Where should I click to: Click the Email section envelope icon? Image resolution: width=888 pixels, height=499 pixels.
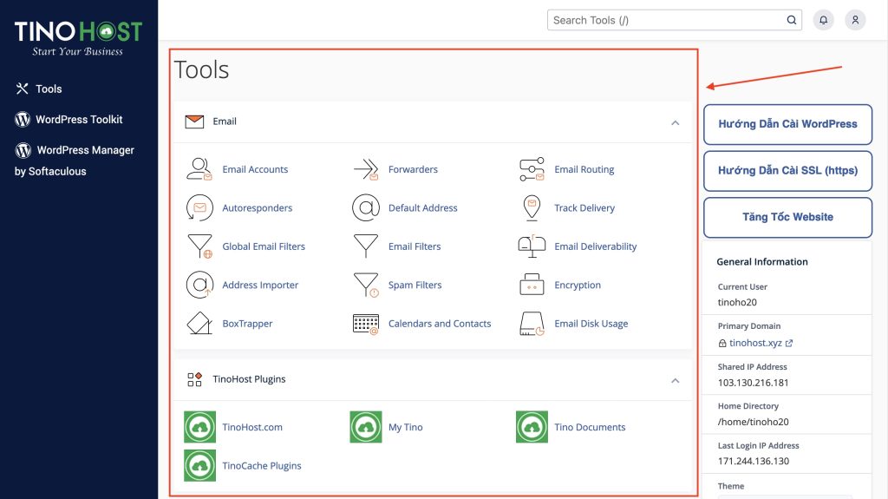click(194, 121)
